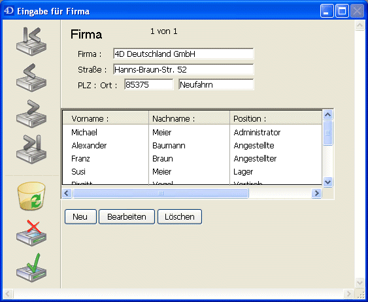Click the Neu button

coord(80,216)
